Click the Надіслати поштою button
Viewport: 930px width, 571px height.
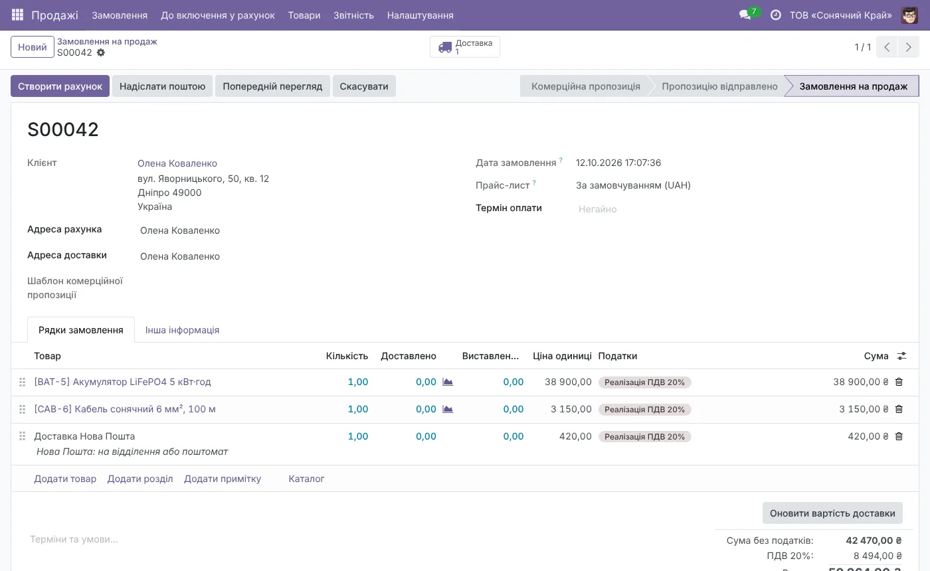163,86
